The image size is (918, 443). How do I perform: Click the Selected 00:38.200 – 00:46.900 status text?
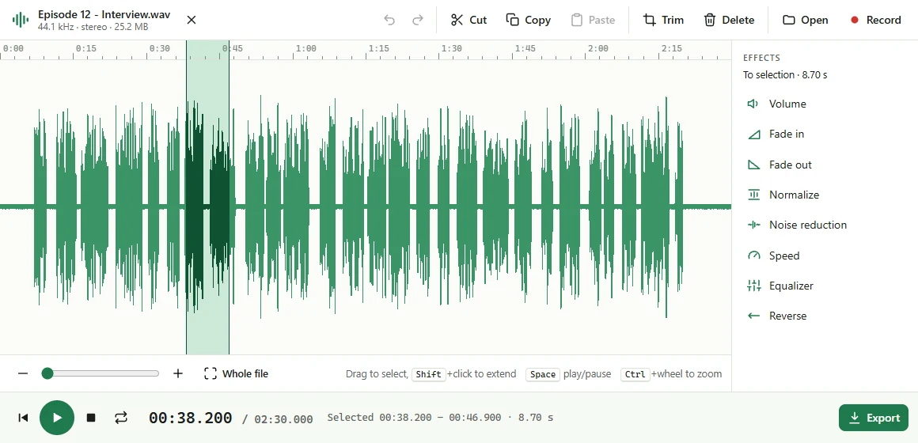[x=440, y=418]
